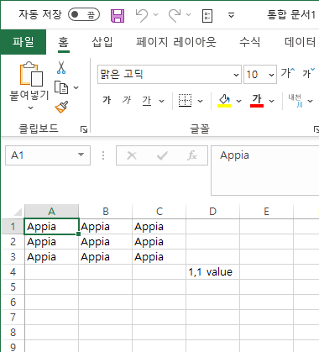Apply cell borders icon
This screenshot has height=352, width=319.
click(x=185, y=100)
